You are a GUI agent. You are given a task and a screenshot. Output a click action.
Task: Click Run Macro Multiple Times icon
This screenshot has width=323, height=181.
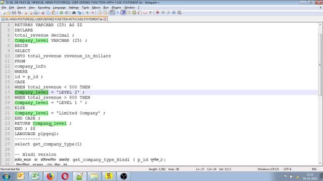point(174,13)
